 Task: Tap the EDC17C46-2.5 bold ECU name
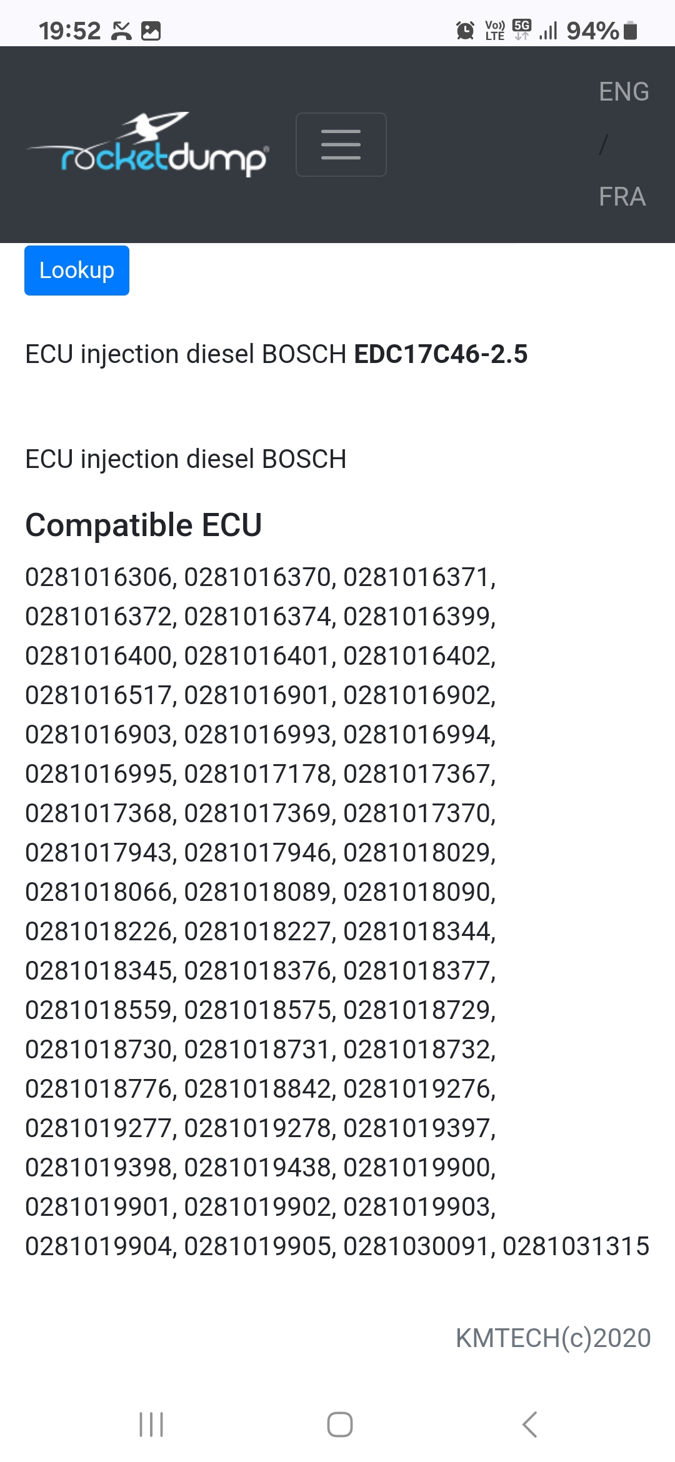click(x=441, y=354)
